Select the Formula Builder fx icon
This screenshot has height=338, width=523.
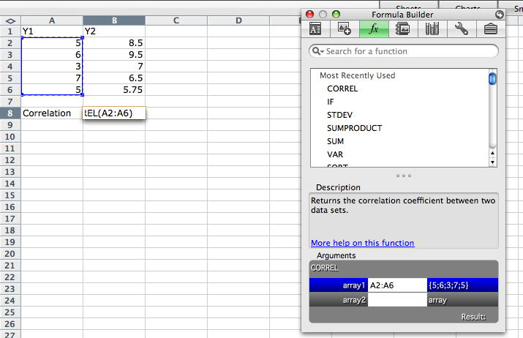click(x=374, y=29)
